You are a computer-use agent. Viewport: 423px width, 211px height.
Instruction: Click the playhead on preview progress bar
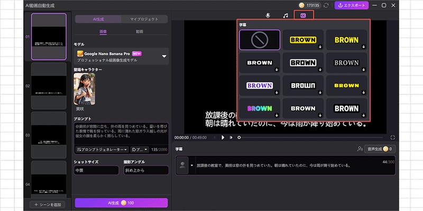tap(239, 138)
